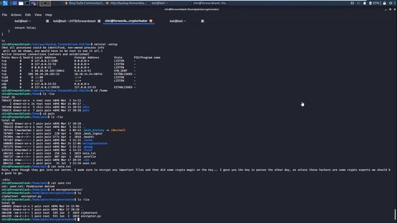This screenshot has height=223, width=397.
Task: Click the blue desktop launcher in the panel
Action: [x=15, y=3]
